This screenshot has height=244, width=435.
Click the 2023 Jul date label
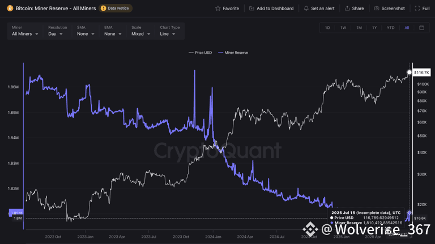click(149, 237)
